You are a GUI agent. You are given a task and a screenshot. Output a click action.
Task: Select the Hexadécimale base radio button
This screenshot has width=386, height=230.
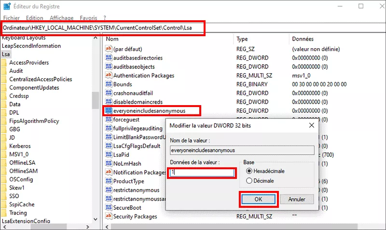249,171
